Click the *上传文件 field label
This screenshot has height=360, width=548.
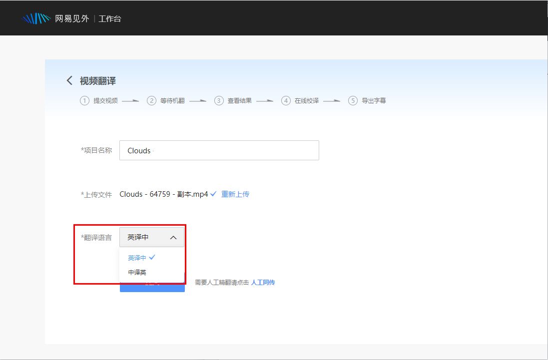point(96,195)
